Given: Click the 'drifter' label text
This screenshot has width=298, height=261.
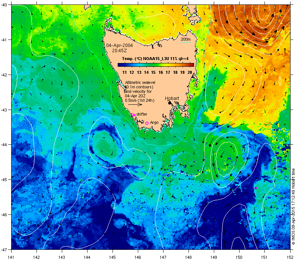Looking at the screenshot, I should click(142, 114).
